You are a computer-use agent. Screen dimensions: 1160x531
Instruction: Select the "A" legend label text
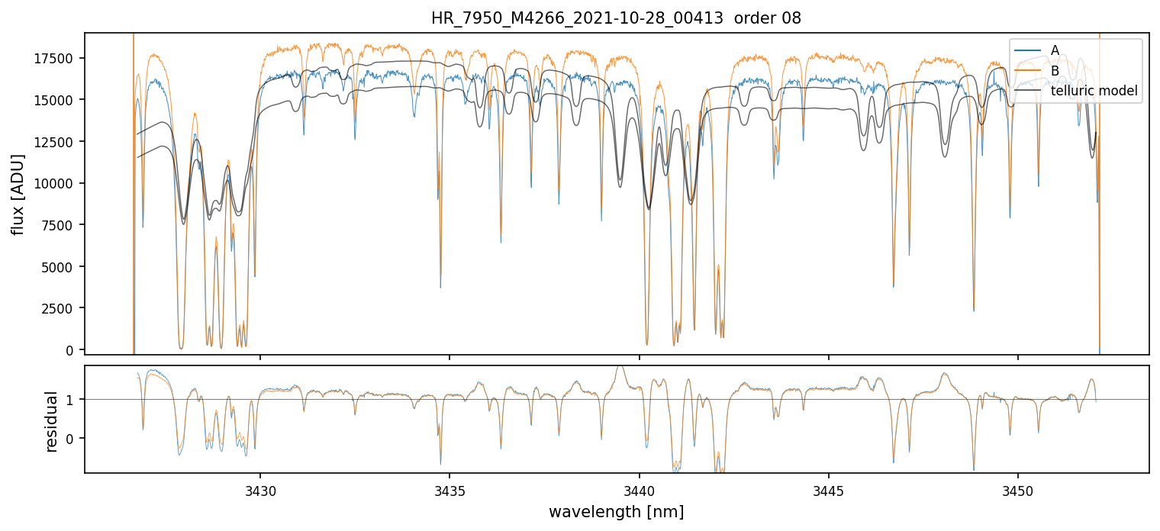[1055, 50]
